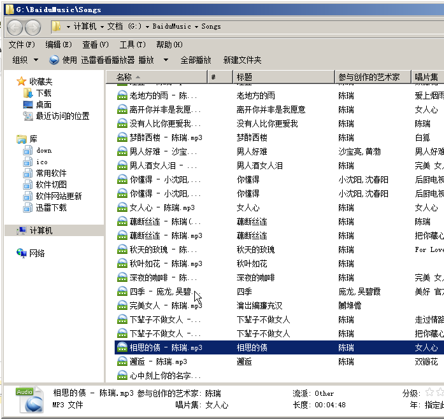Click the 网络 network icon
The height and width of the screenshot is (420, 444).
[22, 253]
